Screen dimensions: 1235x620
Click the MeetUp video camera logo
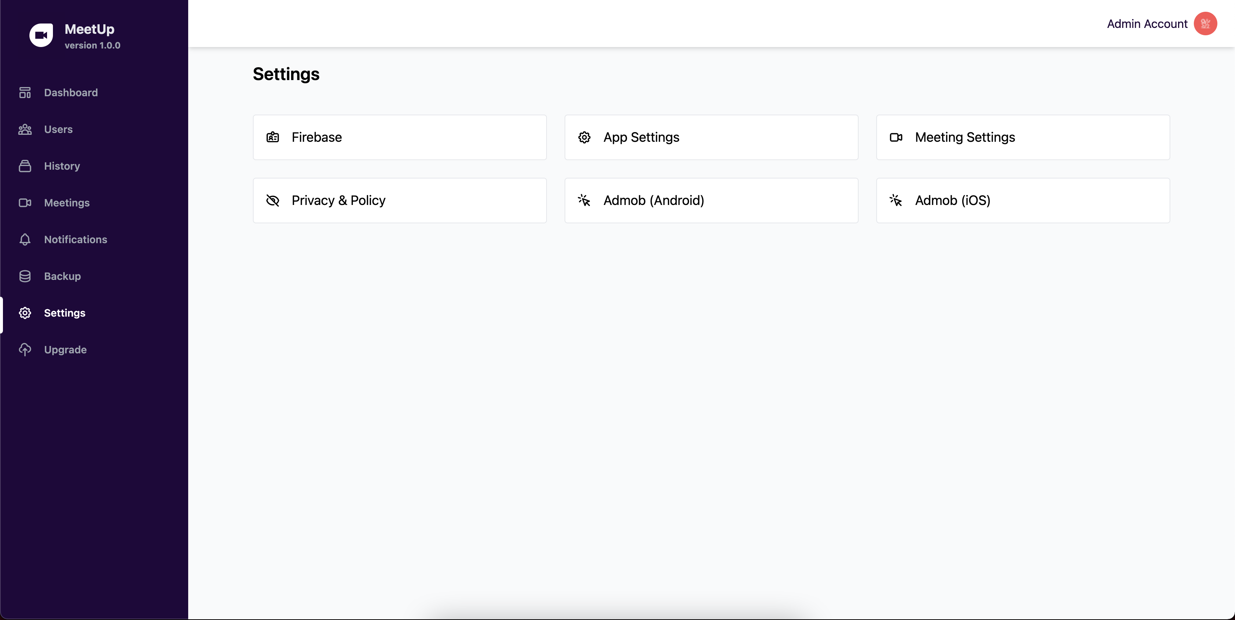click(41, 36)
